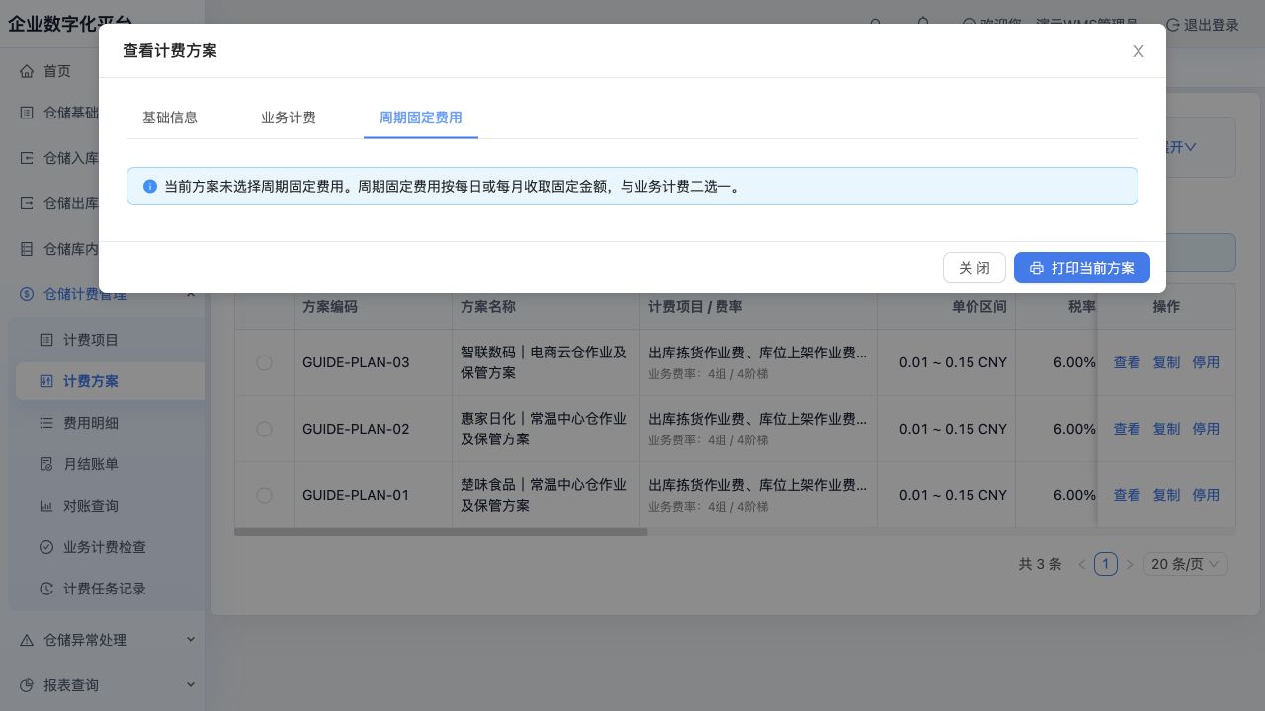Click 停用 for GUIDE-PLAN-01
1265x711 pixels.
click(x=1206, y=495)
